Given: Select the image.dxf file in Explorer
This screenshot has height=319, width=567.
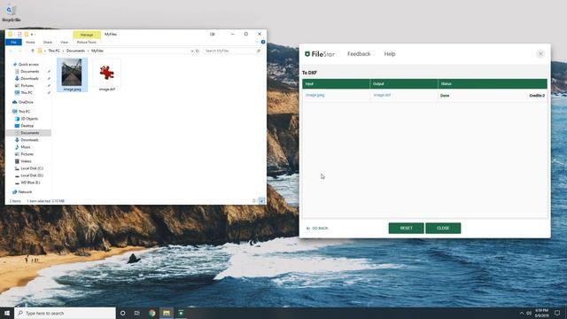Looking at the screenshot, I should point(106,75).
